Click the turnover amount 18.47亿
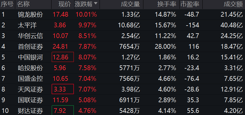The width and height of the screenshot is (245, 115). [232, 47]
